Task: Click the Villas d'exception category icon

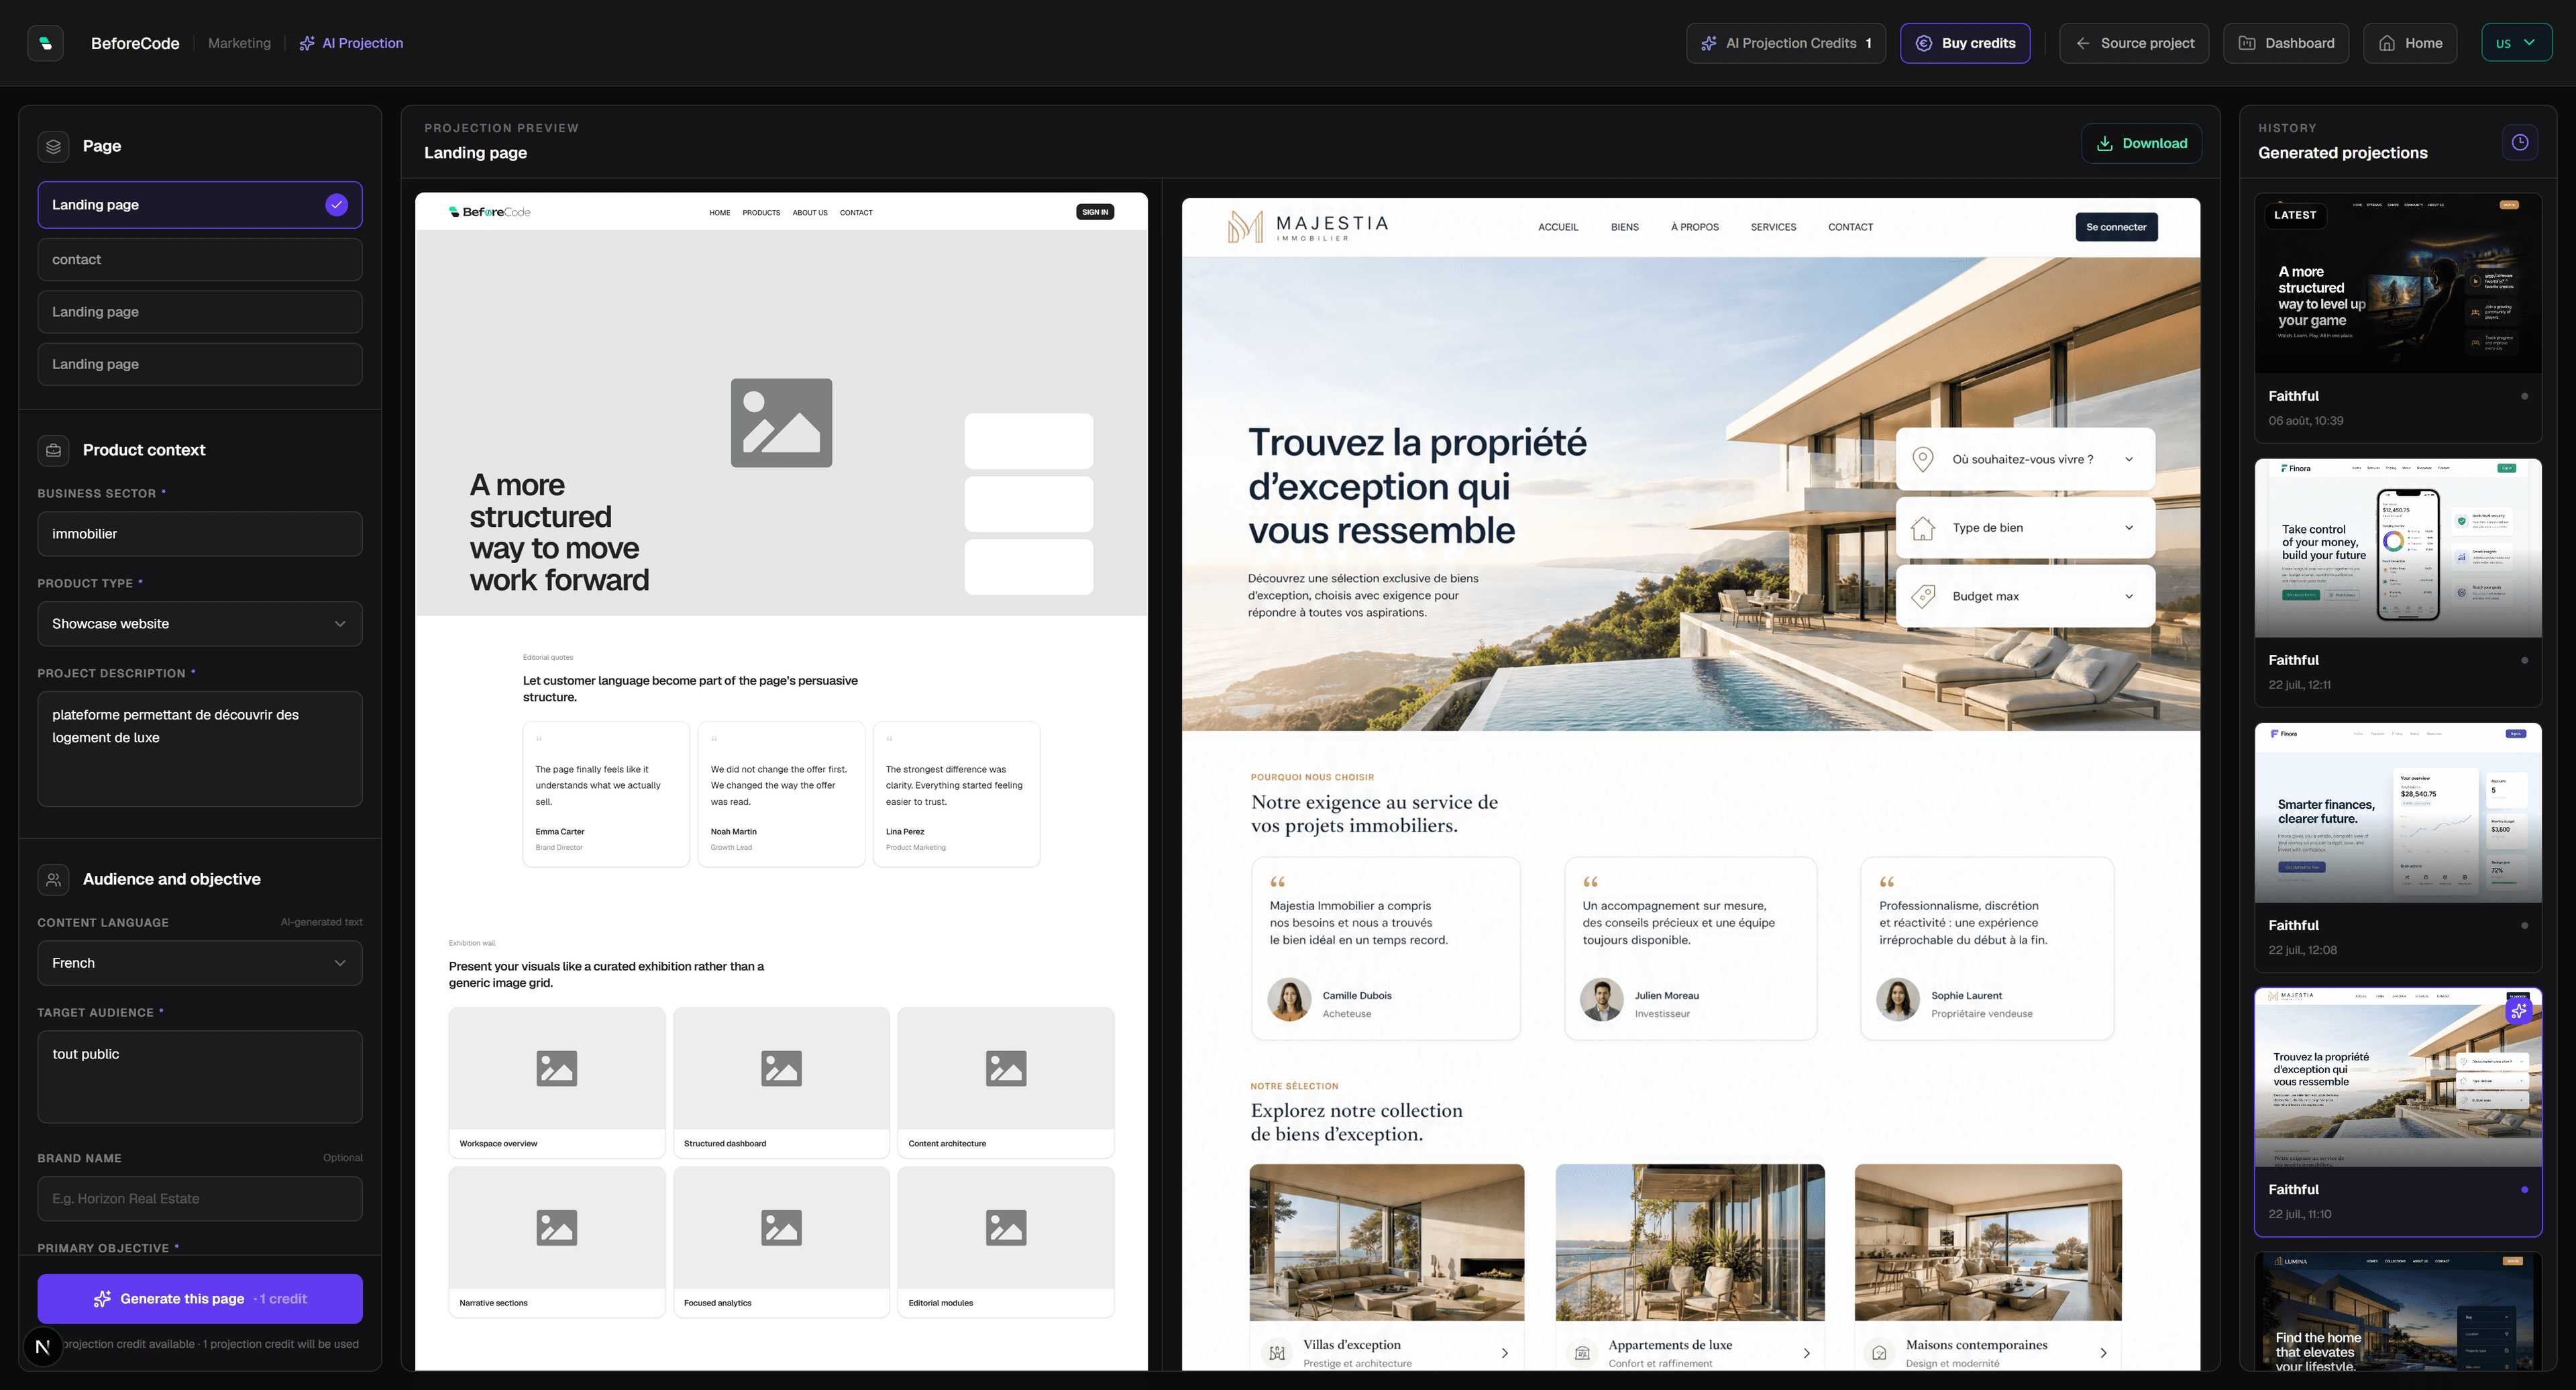Action: 1277,1353
